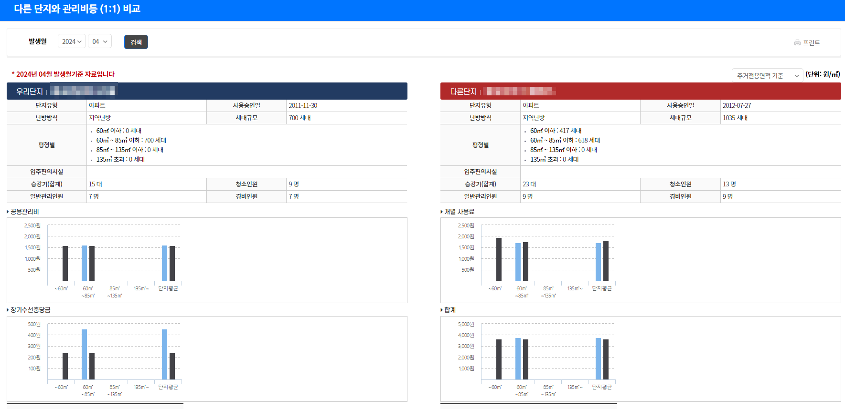This screenshot has height=409, width=845.
Task: Click the 2011-11-30 approval date cell
Action: [x=347, y=105]
